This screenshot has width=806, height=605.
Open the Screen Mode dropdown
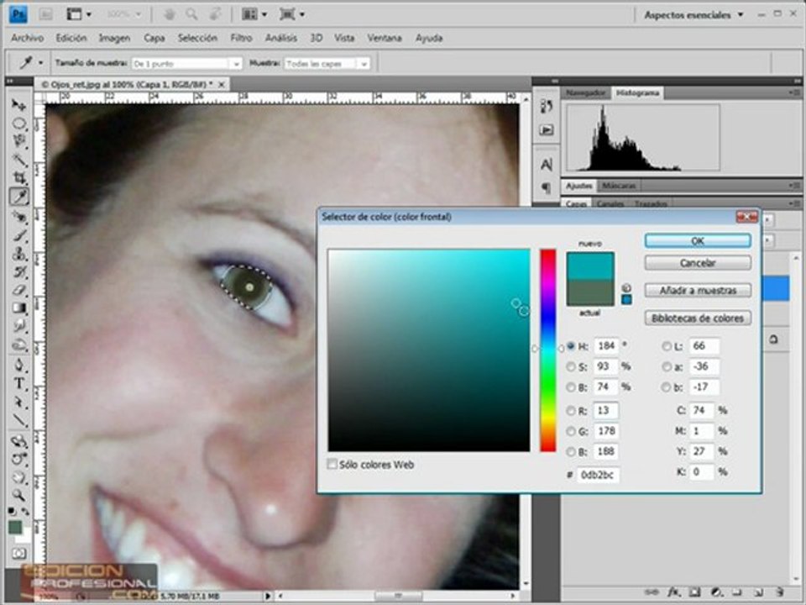[291, 14]
